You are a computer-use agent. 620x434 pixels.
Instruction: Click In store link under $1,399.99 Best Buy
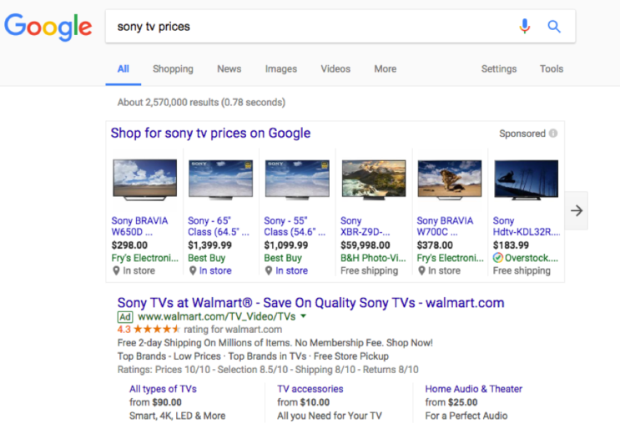(215, 270)
